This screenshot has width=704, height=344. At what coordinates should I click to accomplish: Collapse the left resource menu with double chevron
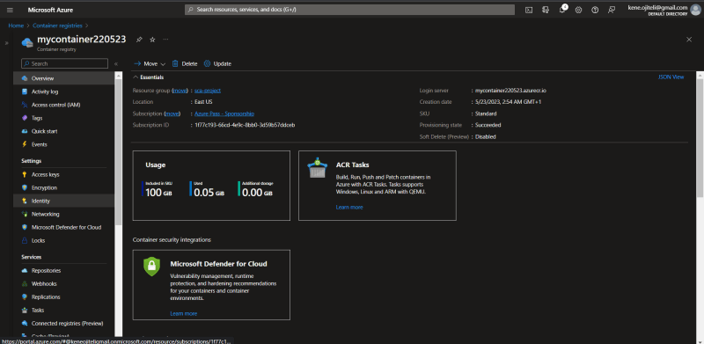click(116, 63)
